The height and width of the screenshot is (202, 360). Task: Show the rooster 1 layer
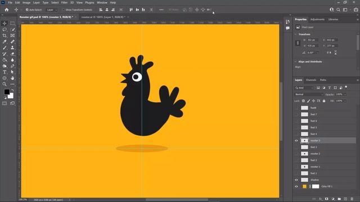point(296,167)
